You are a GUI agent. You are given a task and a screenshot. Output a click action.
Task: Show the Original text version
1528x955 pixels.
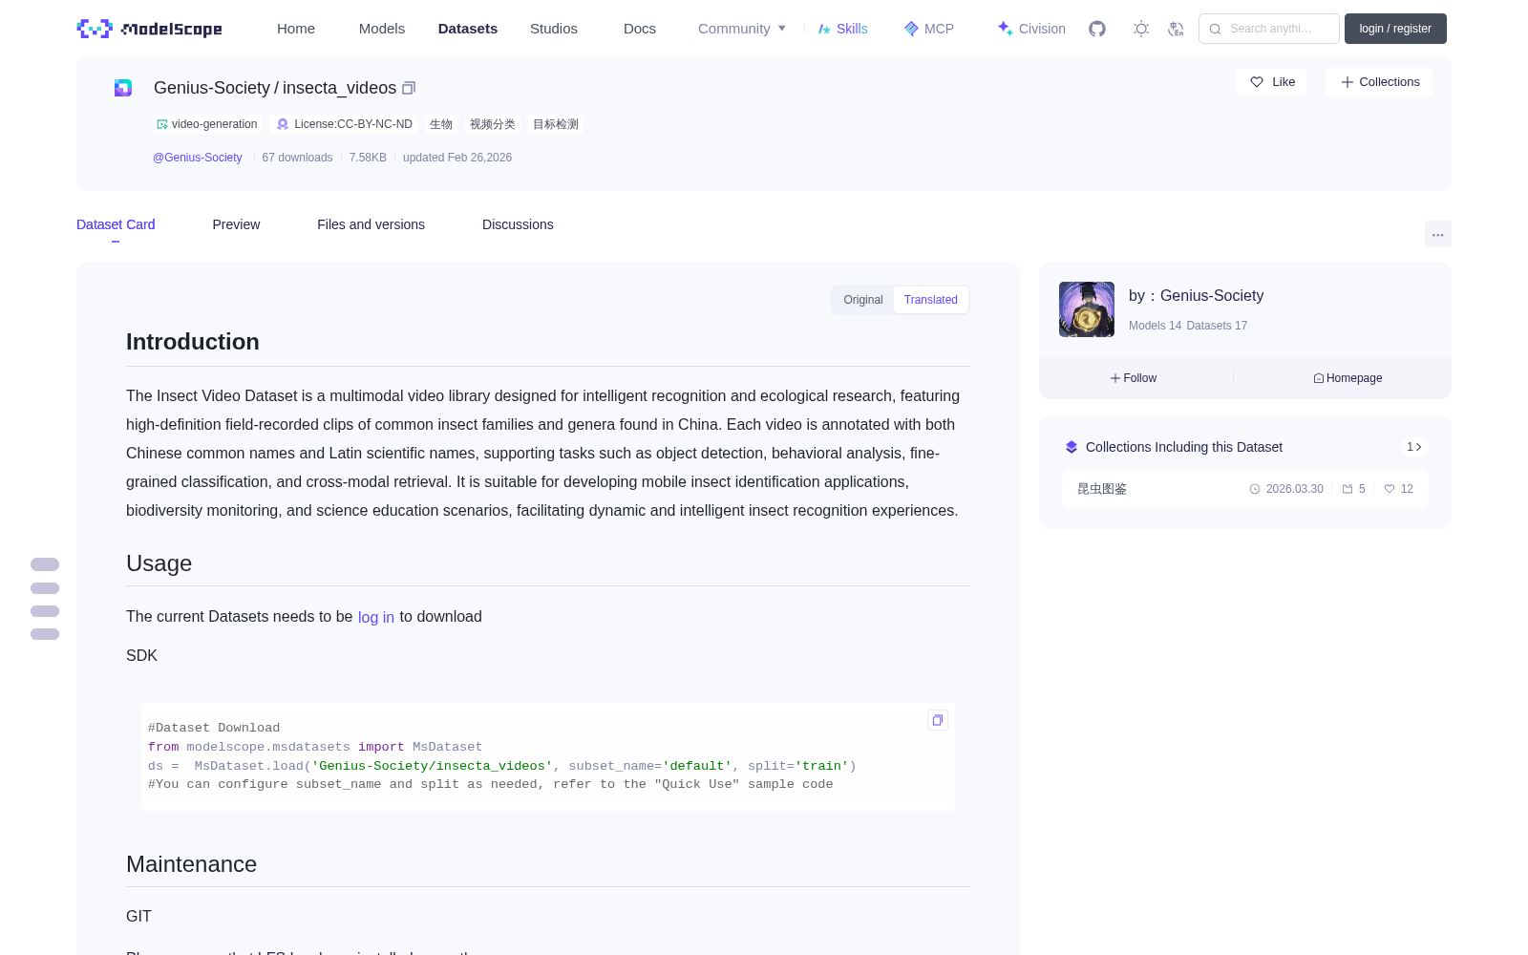tap(863, 300)
